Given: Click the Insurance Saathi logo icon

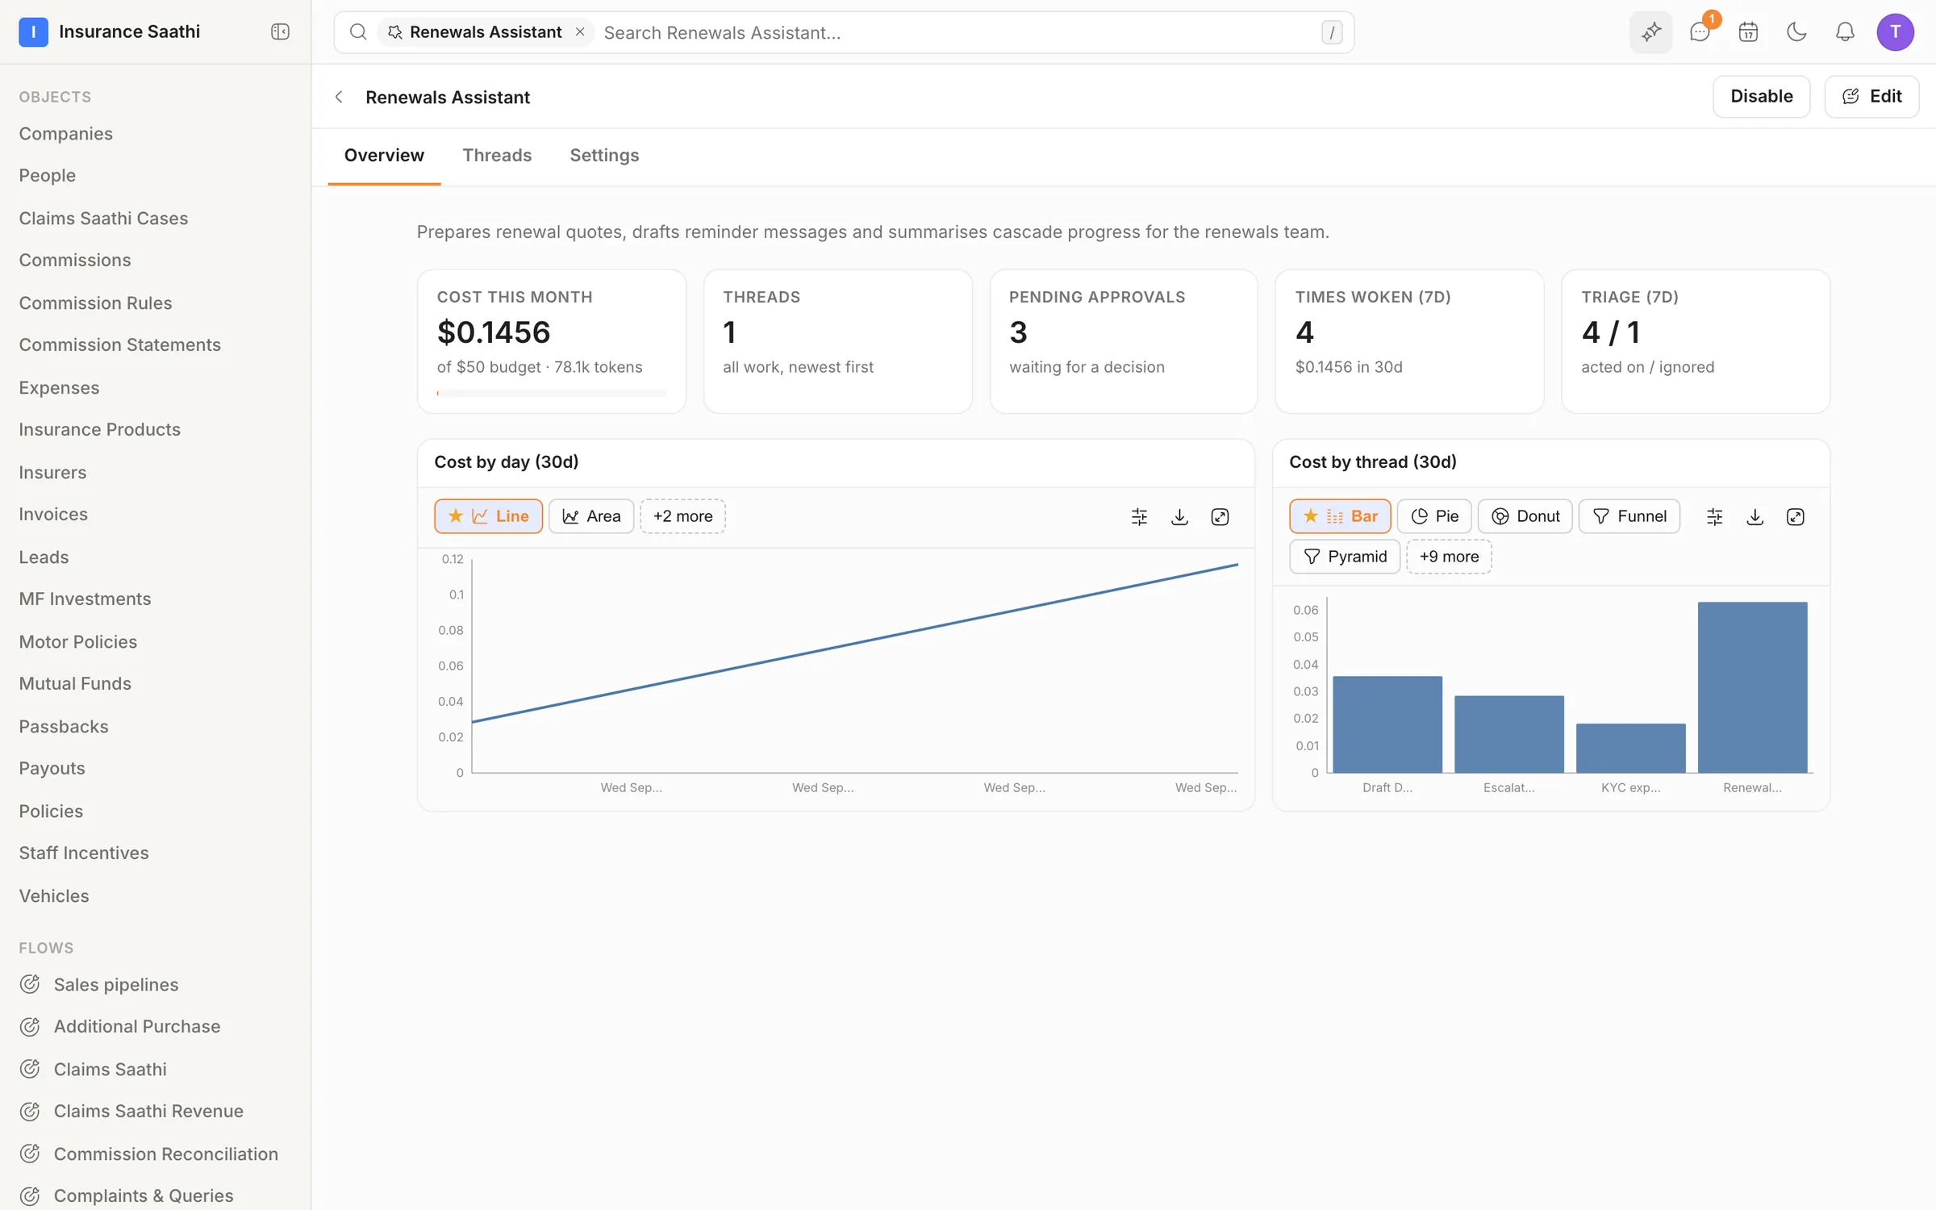Looking at the screenshot, I should (x=33, y=31).
